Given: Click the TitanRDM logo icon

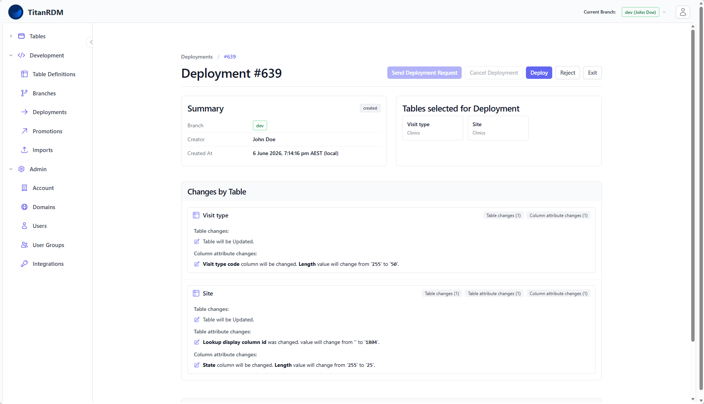Looking at the screenshot, I should [16, 12].
